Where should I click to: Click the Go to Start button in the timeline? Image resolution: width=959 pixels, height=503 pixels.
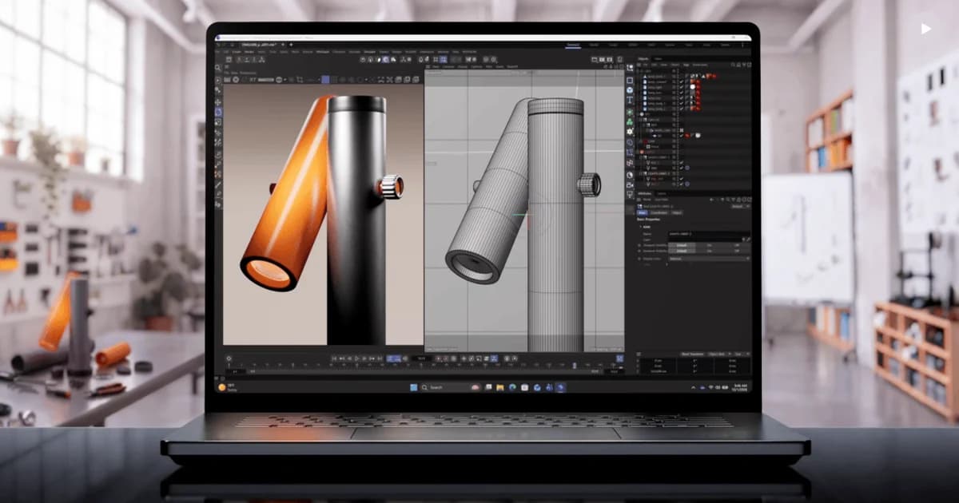334,358
